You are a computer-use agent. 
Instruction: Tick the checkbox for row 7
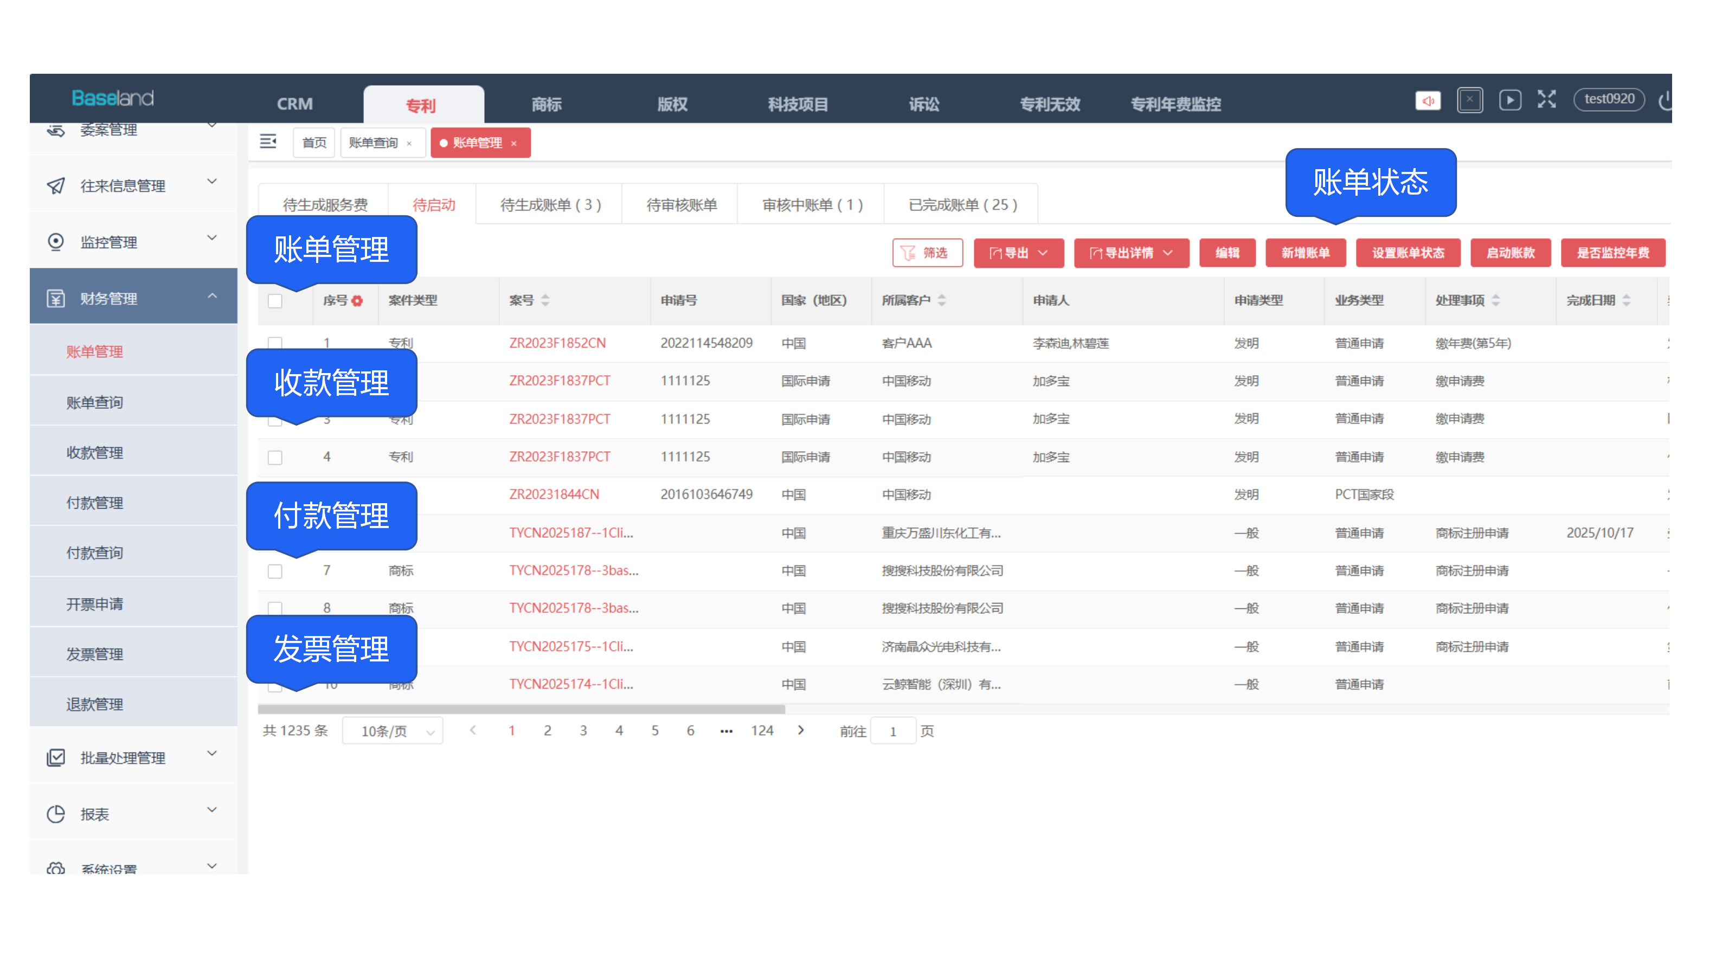tap(275, 571)
